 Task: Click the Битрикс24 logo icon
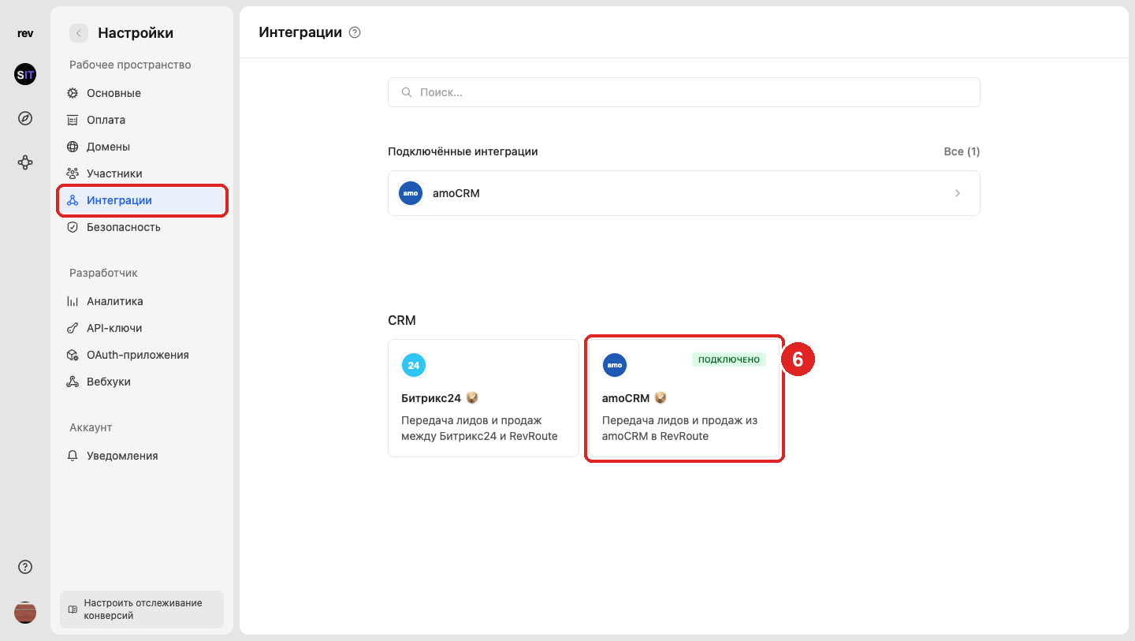tap(414, 365)
